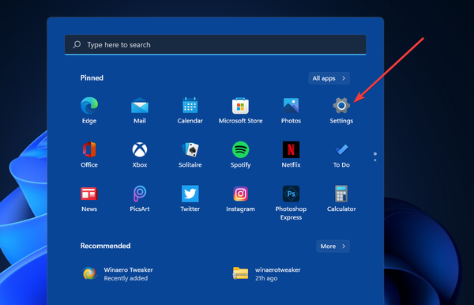Viewport: 474px width, 305px height.
Task: Open the Settings gear app
Action: (x=341, y=110)
